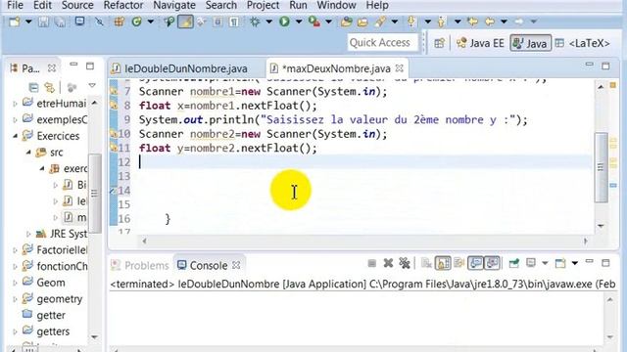The width and height of the screenshot is (627, 352).
Task: Click the Pin Console icon
Action: tap(513, 263)
